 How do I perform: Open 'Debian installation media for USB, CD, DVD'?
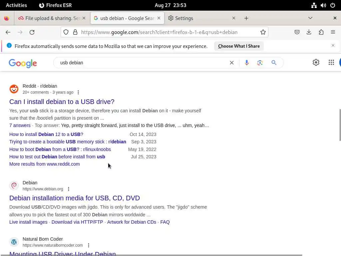[75, 198]
